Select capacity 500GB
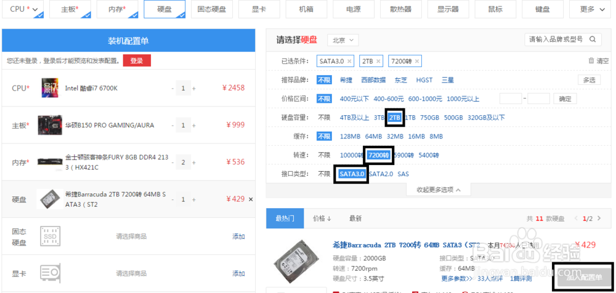 (453, 118)
